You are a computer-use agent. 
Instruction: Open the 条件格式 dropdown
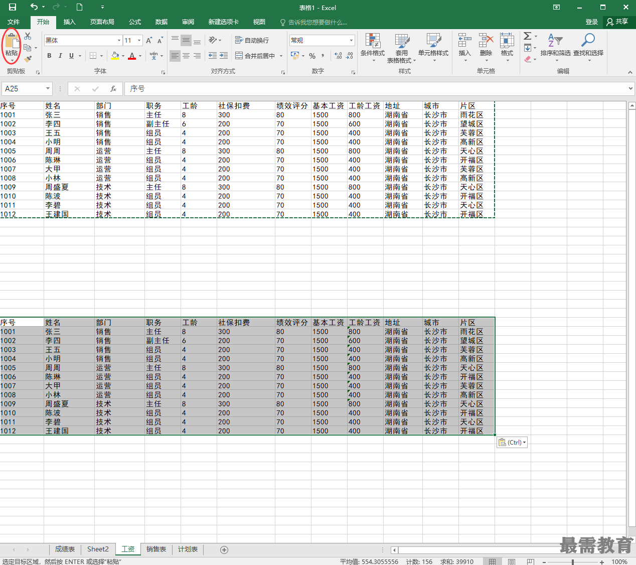tap(373, 48)
